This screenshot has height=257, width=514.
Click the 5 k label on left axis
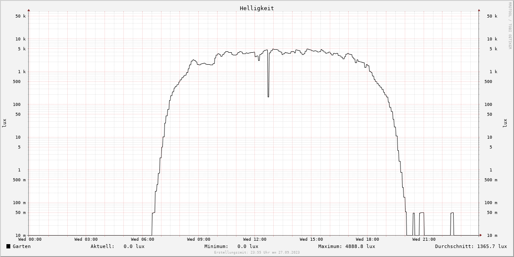coord(22,49)
